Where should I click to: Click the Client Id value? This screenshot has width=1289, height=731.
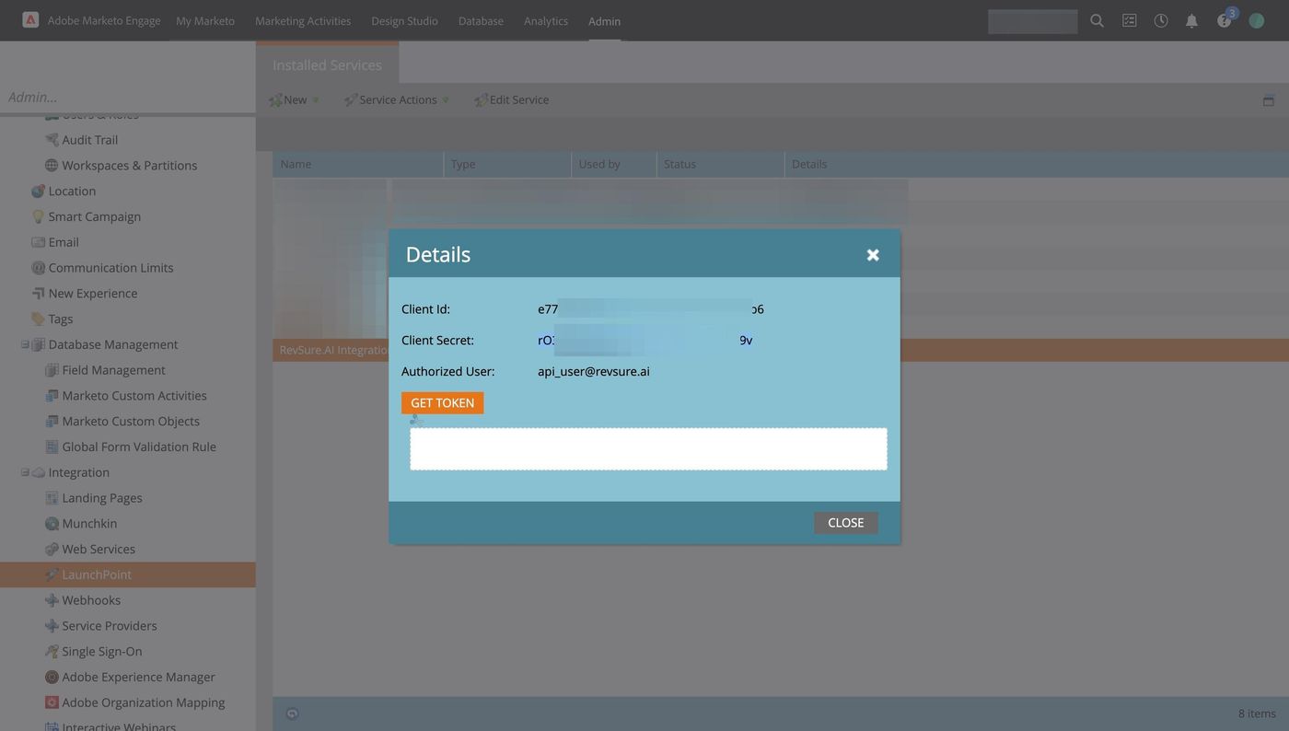[651, 309]
